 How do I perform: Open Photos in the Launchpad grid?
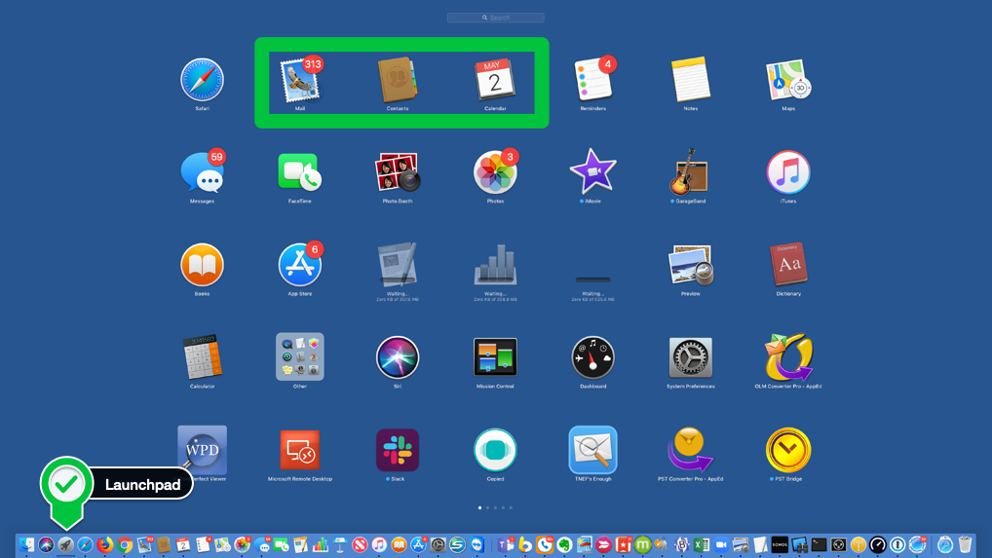(495, 172)
